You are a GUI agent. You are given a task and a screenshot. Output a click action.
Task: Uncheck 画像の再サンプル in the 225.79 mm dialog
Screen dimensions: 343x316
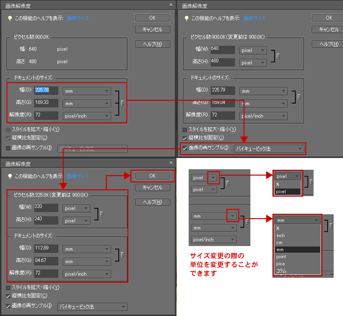(185, 148)
